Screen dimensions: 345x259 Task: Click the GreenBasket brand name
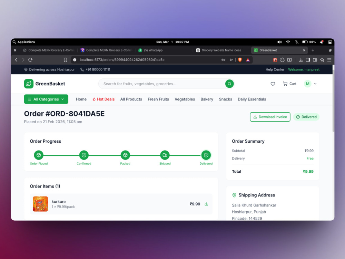click(50, 84)
